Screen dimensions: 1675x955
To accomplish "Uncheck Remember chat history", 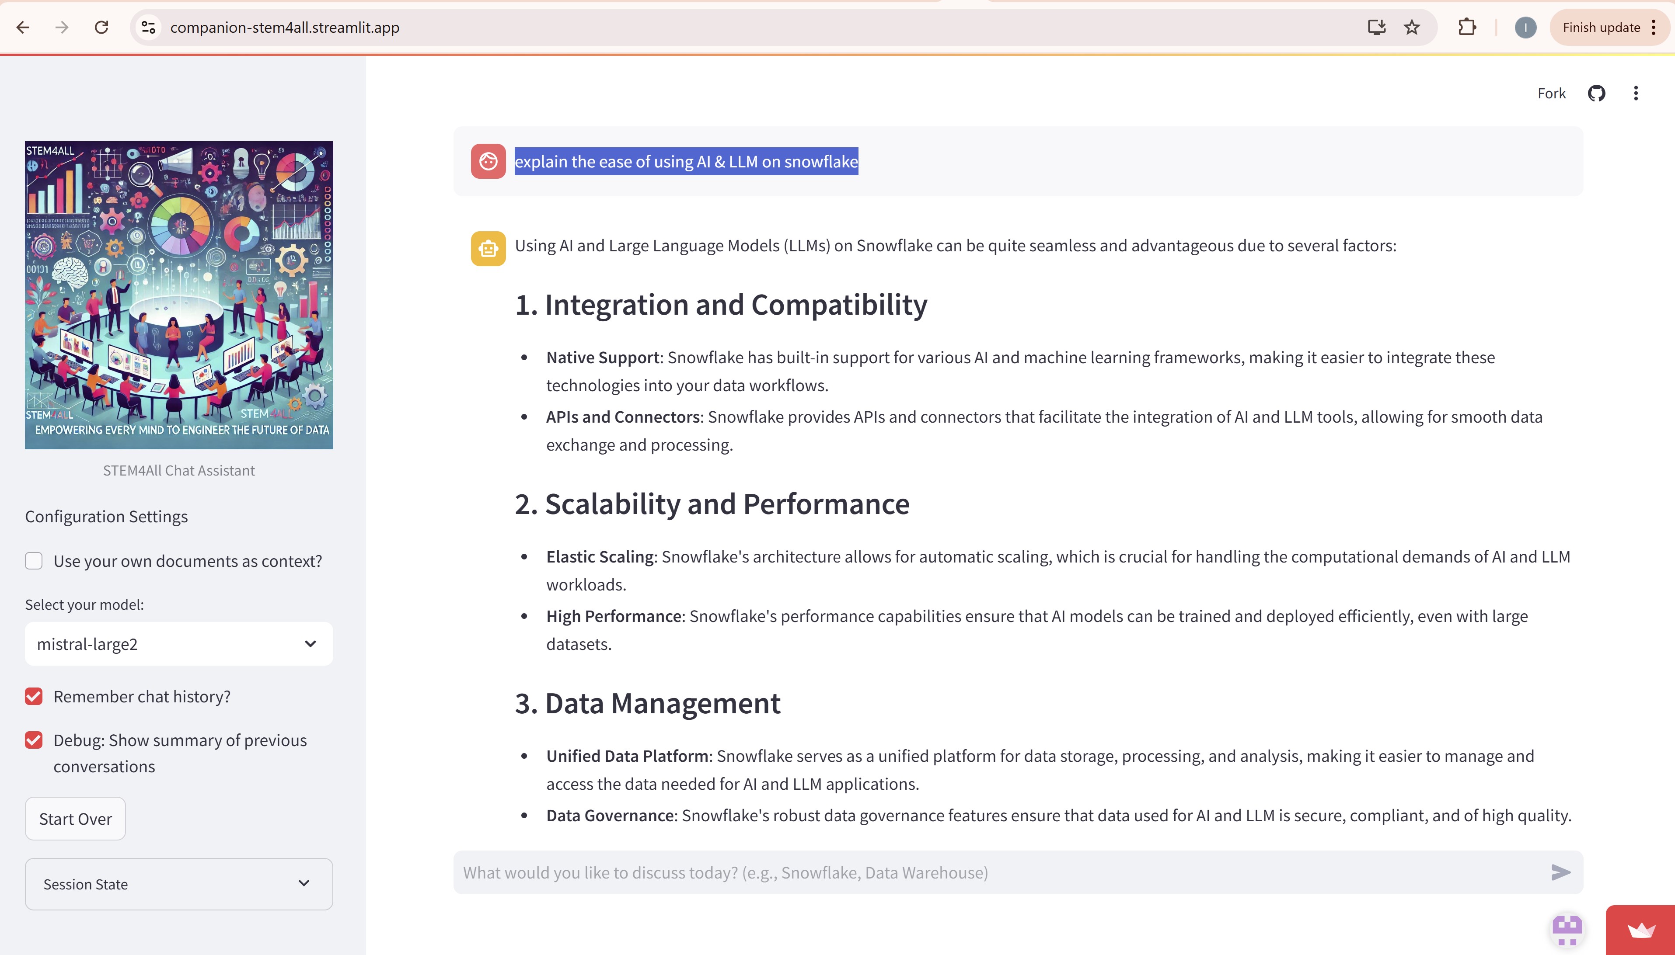I will coord(34,697).
